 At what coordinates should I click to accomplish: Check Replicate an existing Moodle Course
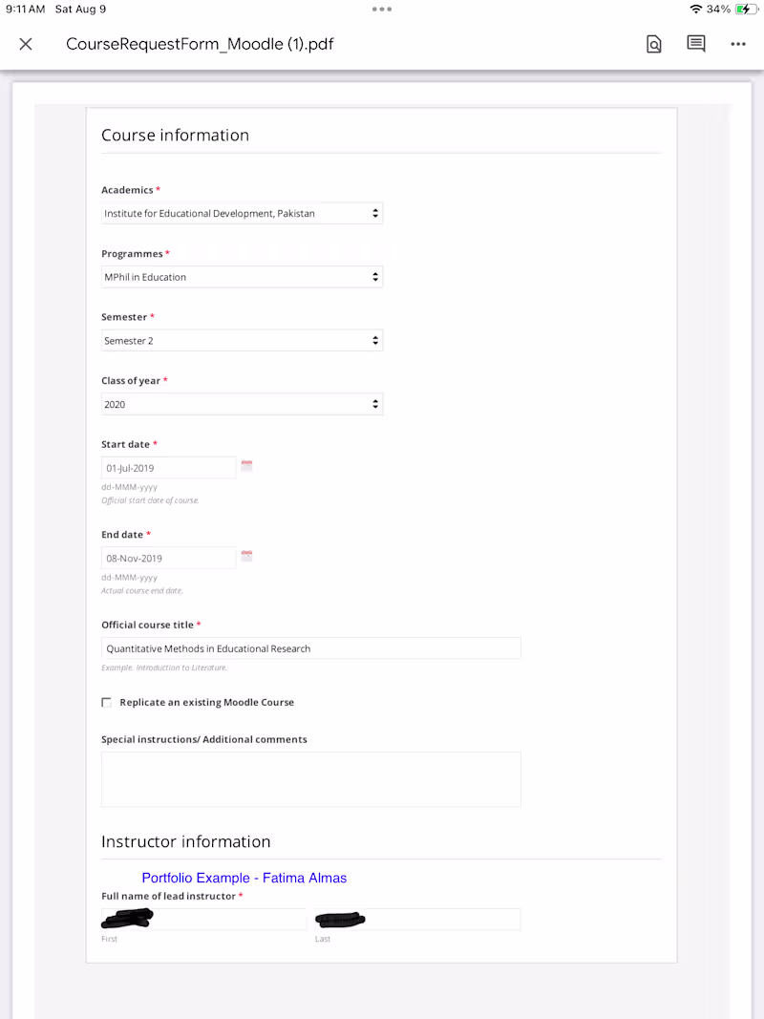[107, 703]
